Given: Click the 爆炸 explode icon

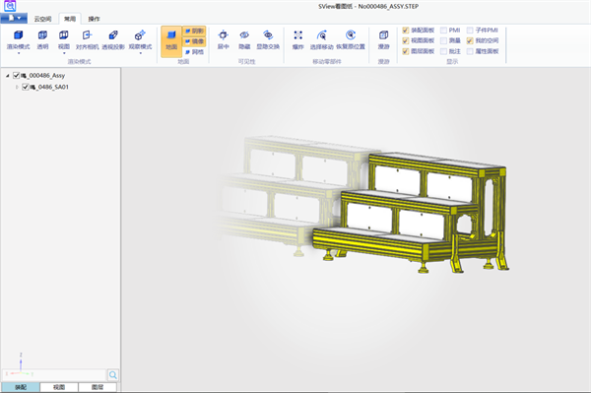Looking at the screenshot, I should pyautogui.click(x=298, y=35).
